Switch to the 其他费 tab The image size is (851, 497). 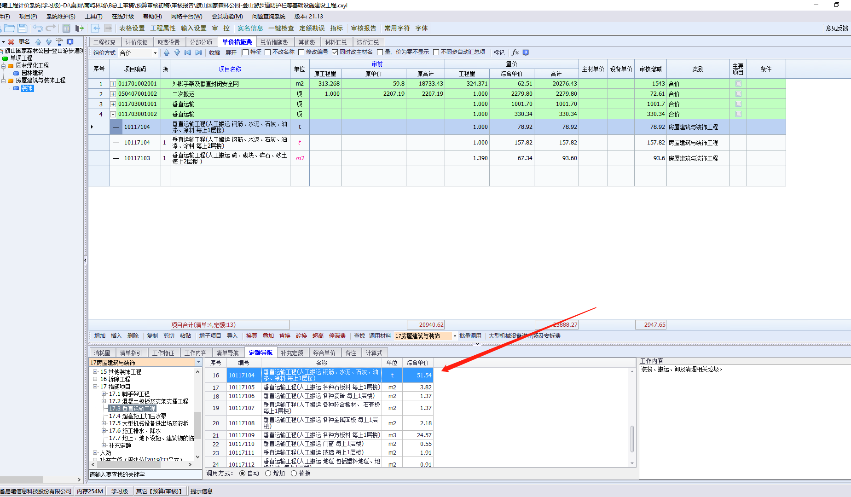click(x=307, y=42)
